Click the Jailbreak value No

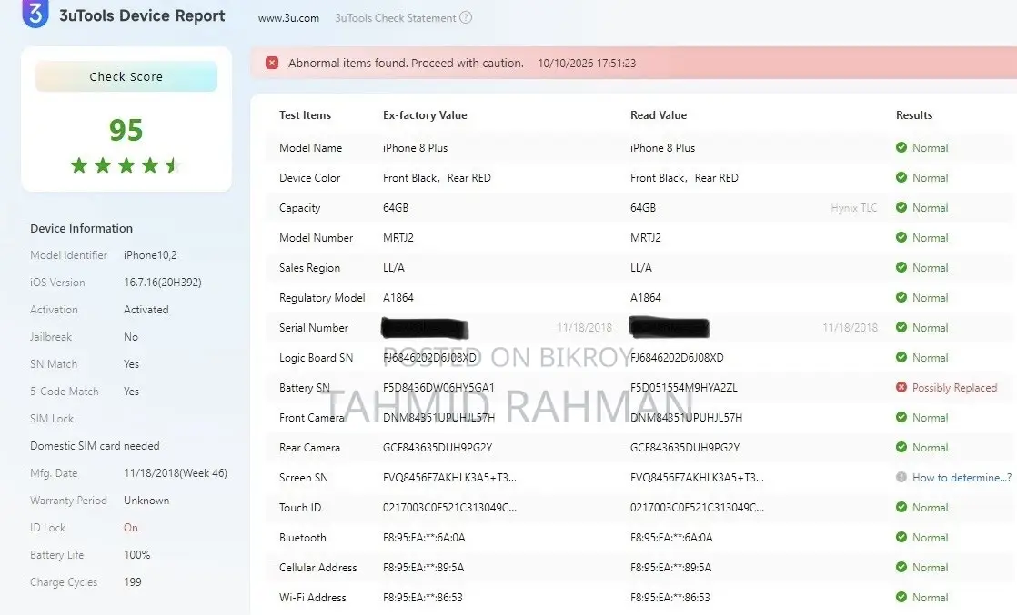[131, 337]
